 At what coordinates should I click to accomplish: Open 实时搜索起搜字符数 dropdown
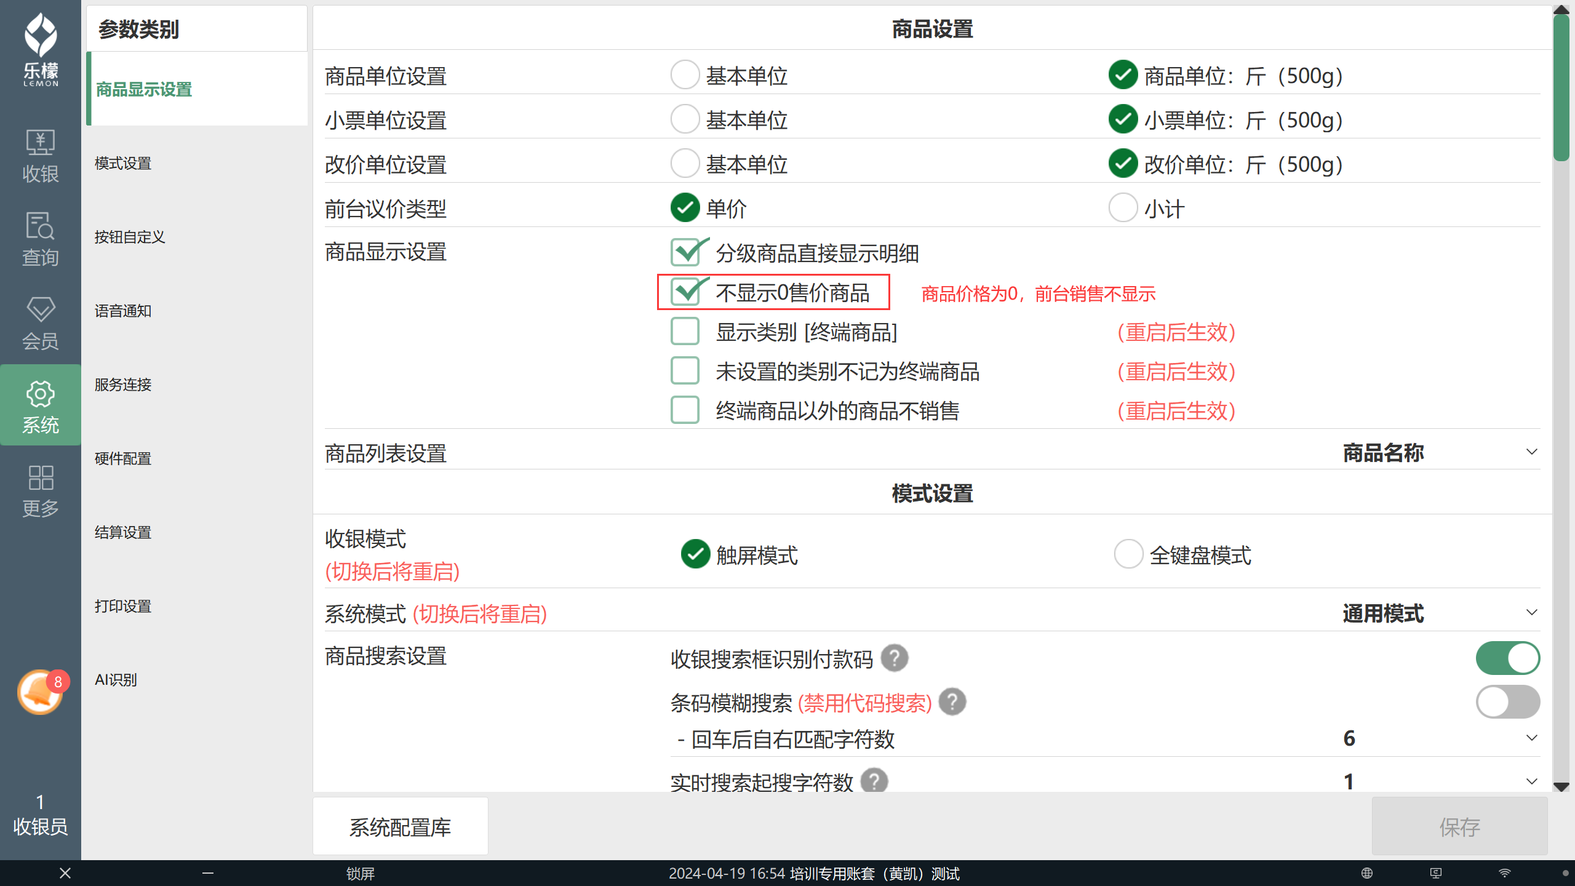1441,781
